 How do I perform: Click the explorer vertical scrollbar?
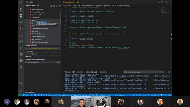click(x=61, y=18)
